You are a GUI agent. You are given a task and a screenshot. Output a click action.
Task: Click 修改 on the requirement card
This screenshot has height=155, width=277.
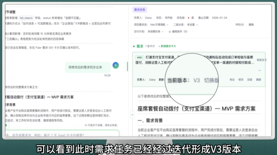pos(241,79)
